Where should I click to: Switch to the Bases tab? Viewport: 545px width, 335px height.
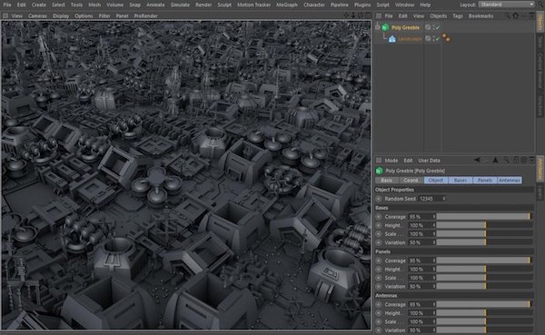click(461, 180)
